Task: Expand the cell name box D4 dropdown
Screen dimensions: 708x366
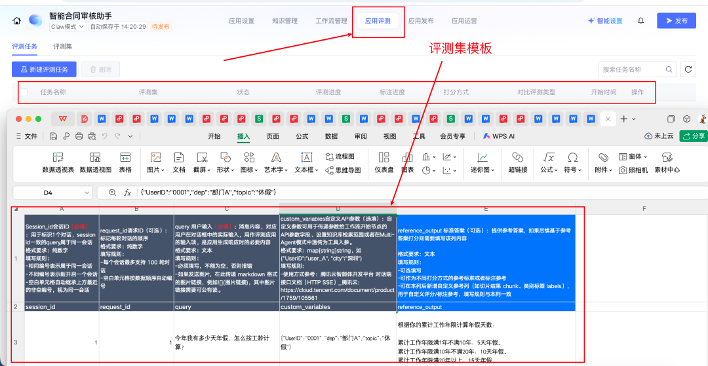Action: point(87,193)
